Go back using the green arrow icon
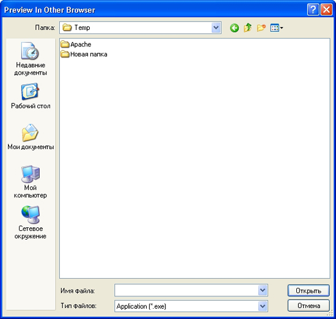This screenshot has height=319, width=336. click(x=234, y=28)
